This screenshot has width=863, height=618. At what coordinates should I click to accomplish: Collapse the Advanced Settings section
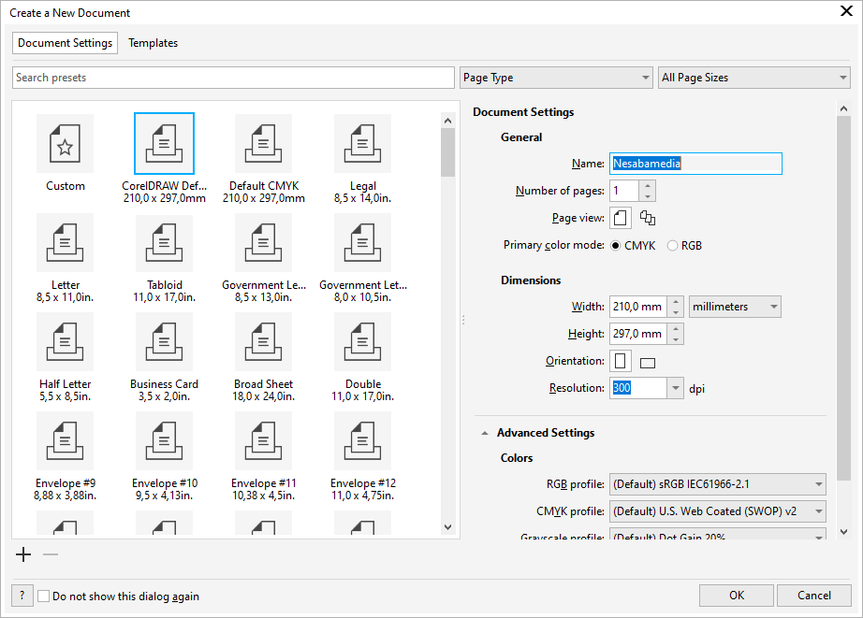click(485, 433)
